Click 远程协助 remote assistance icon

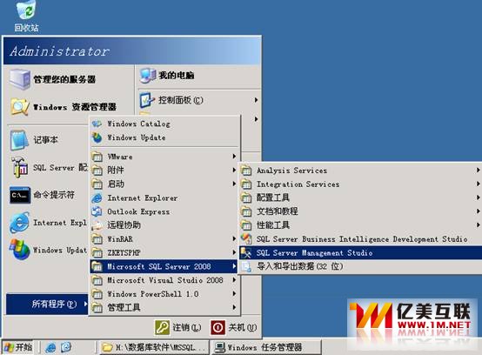pos(97,225)
